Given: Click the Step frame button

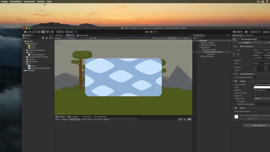Looking at the screenshot, I should tap(156, 32).
